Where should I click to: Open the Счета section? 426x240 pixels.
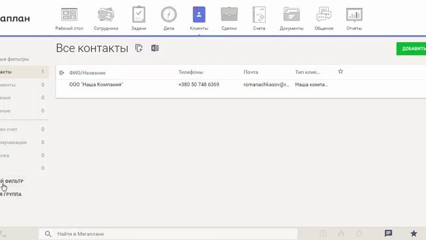tap(259, 19)
